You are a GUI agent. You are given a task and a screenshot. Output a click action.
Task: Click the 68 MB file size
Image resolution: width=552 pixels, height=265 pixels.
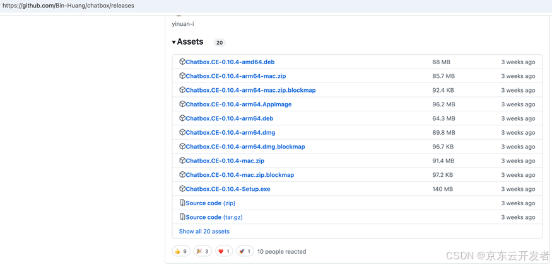[x=441, y=62]
